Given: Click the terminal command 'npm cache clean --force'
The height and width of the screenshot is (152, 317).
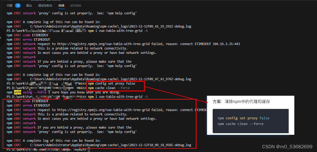Looking at the screenshot, I should 109,88.
